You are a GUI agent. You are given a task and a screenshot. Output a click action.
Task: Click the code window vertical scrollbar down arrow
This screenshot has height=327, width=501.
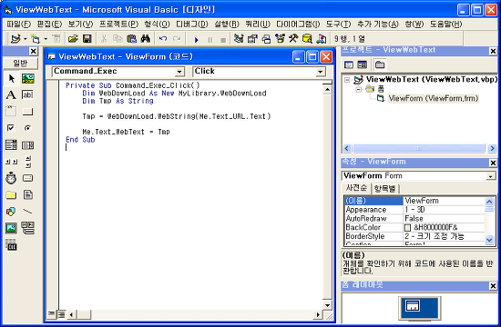[x=328, y=305]
